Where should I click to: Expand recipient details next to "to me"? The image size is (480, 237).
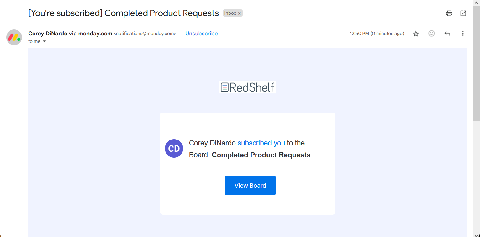(x=44, y=41)
